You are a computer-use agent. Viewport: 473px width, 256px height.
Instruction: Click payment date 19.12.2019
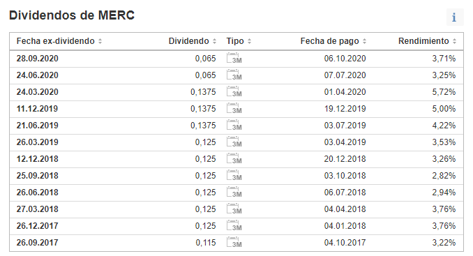pos(345,109)
